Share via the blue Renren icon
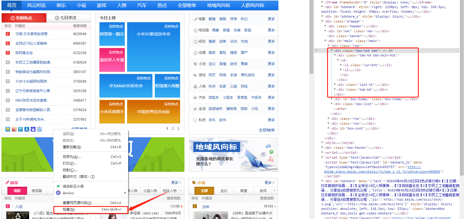The image size is (464, 219). 27,129
